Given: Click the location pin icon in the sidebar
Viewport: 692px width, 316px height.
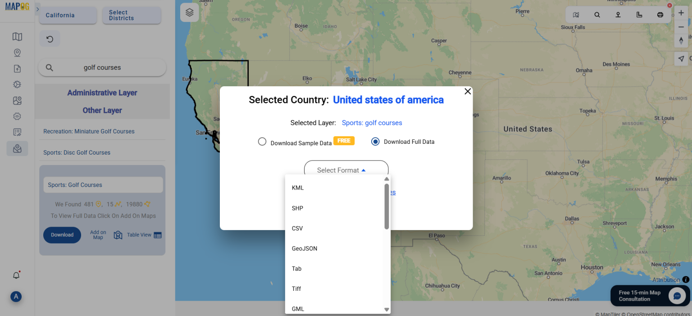Looking at the screenshot, I should 17,53.
